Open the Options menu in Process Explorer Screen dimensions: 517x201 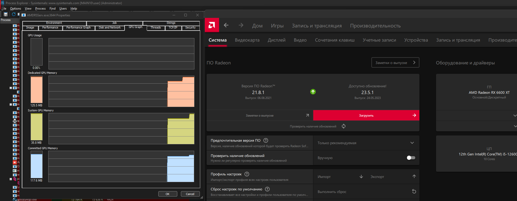[16, 9]
